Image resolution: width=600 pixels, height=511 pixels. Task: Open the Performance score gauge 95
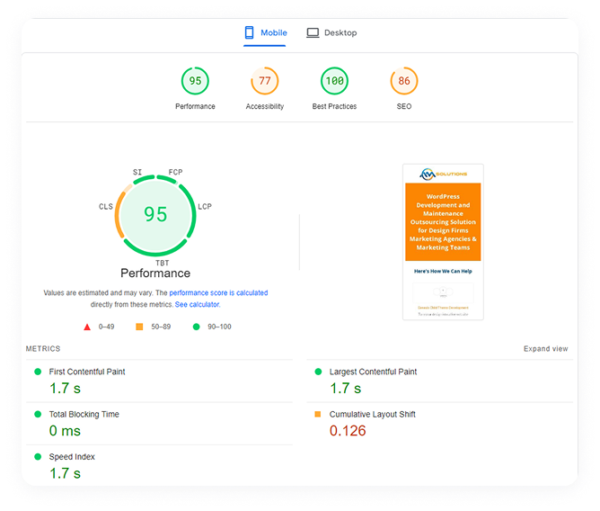click(x=195, y=81)
